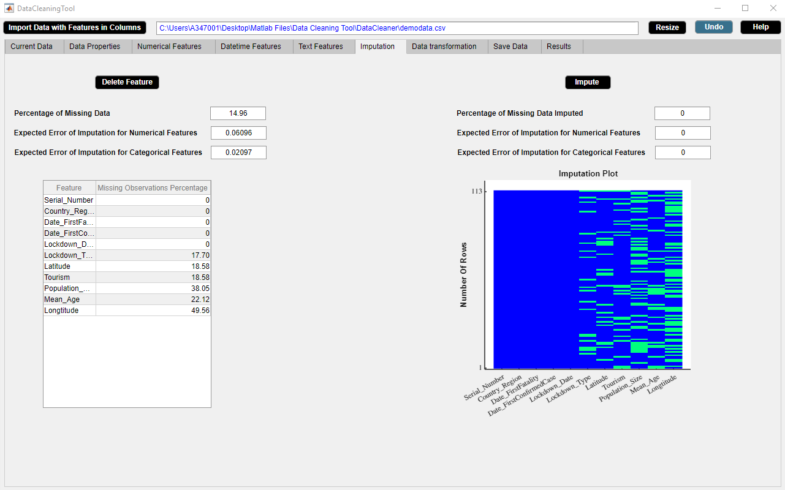Click Import Data with Features in Columns
The image size is (785, 490).
tap(75, 28)
